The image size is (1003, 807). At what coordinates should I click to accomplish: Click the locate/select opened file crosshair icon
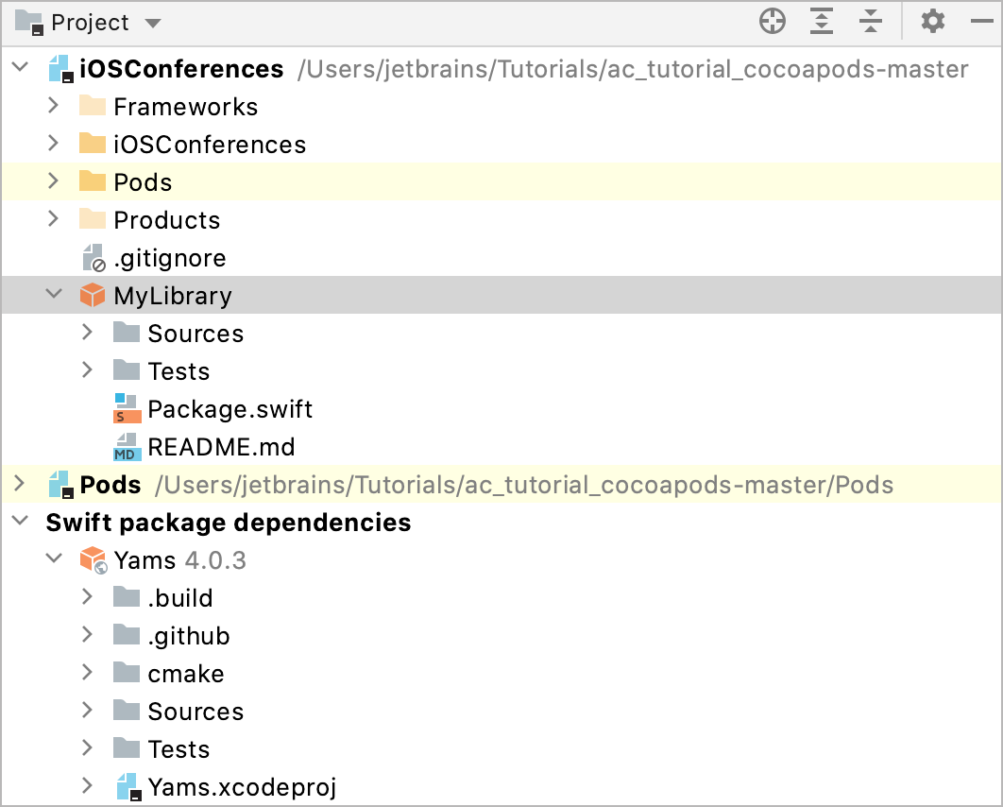[x=773, y=22]
